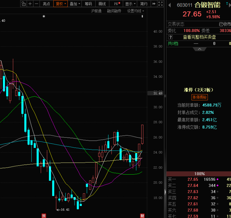Click the 共0档 label

click(173, 43)
